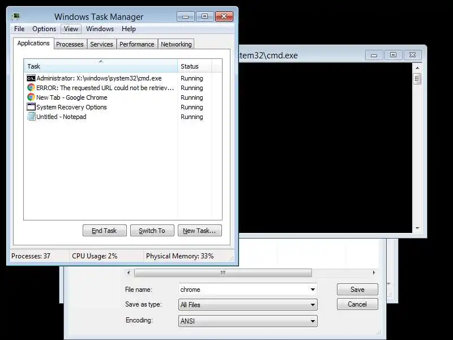
Task: Click Running status of the Notepad task
Action: [192, 117]
